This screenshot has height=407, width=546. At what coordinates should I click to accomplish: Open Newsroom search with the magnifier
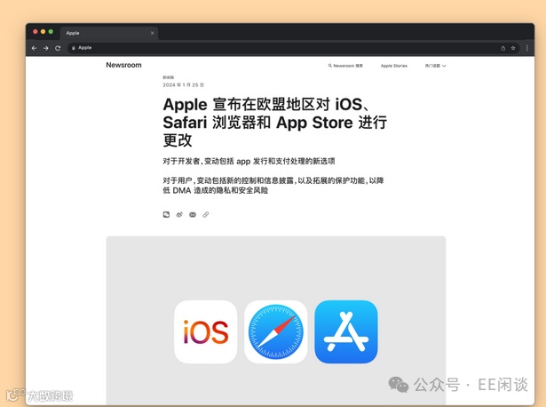[345, 66]
